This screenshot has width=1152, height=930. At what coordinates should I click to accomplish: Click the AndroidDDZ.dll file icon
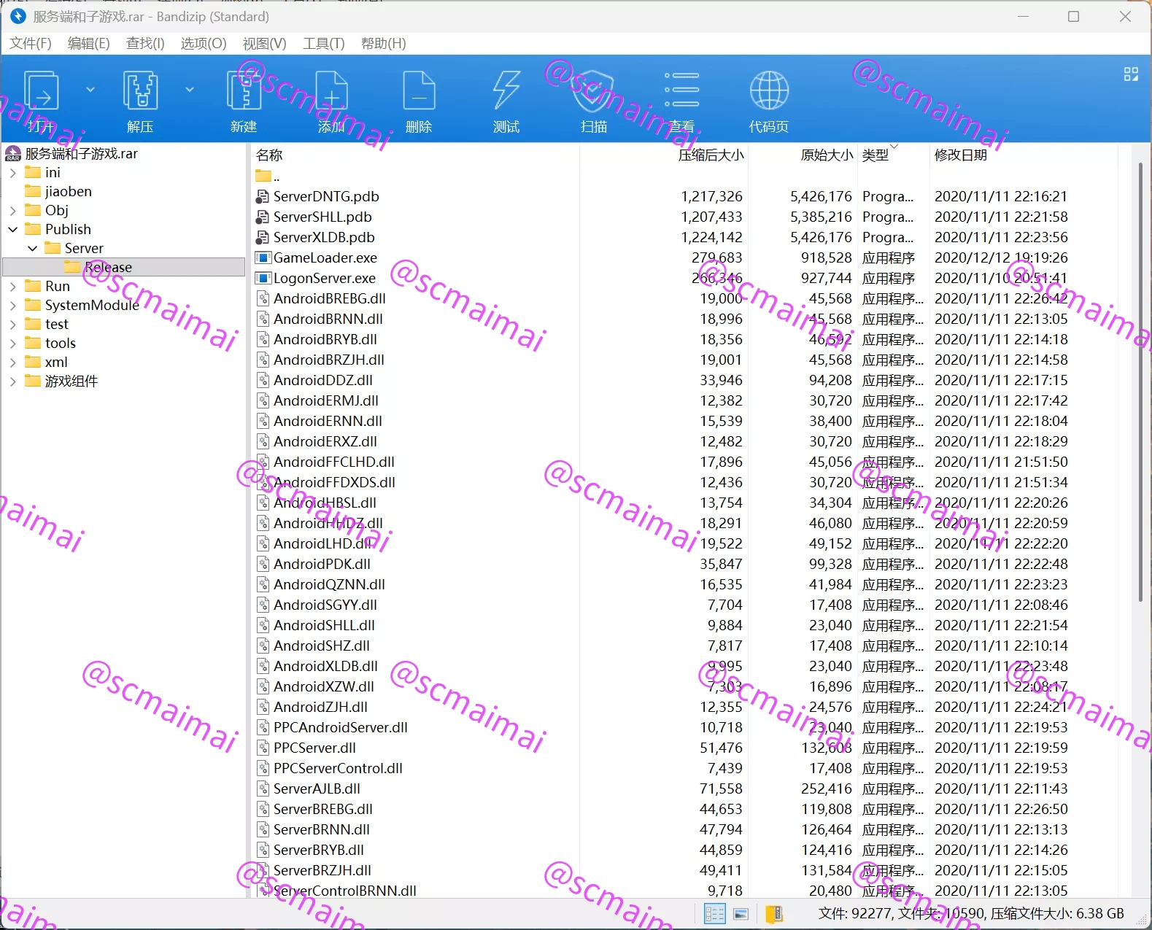(x=263, y=380)
